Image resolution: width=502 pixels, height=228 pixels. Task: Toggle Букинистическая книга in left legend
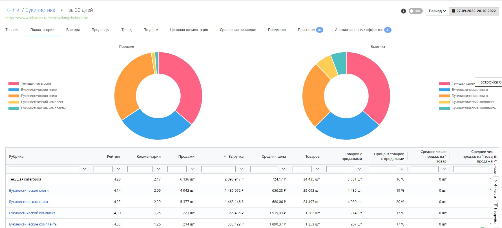click(x=33, y=96)
